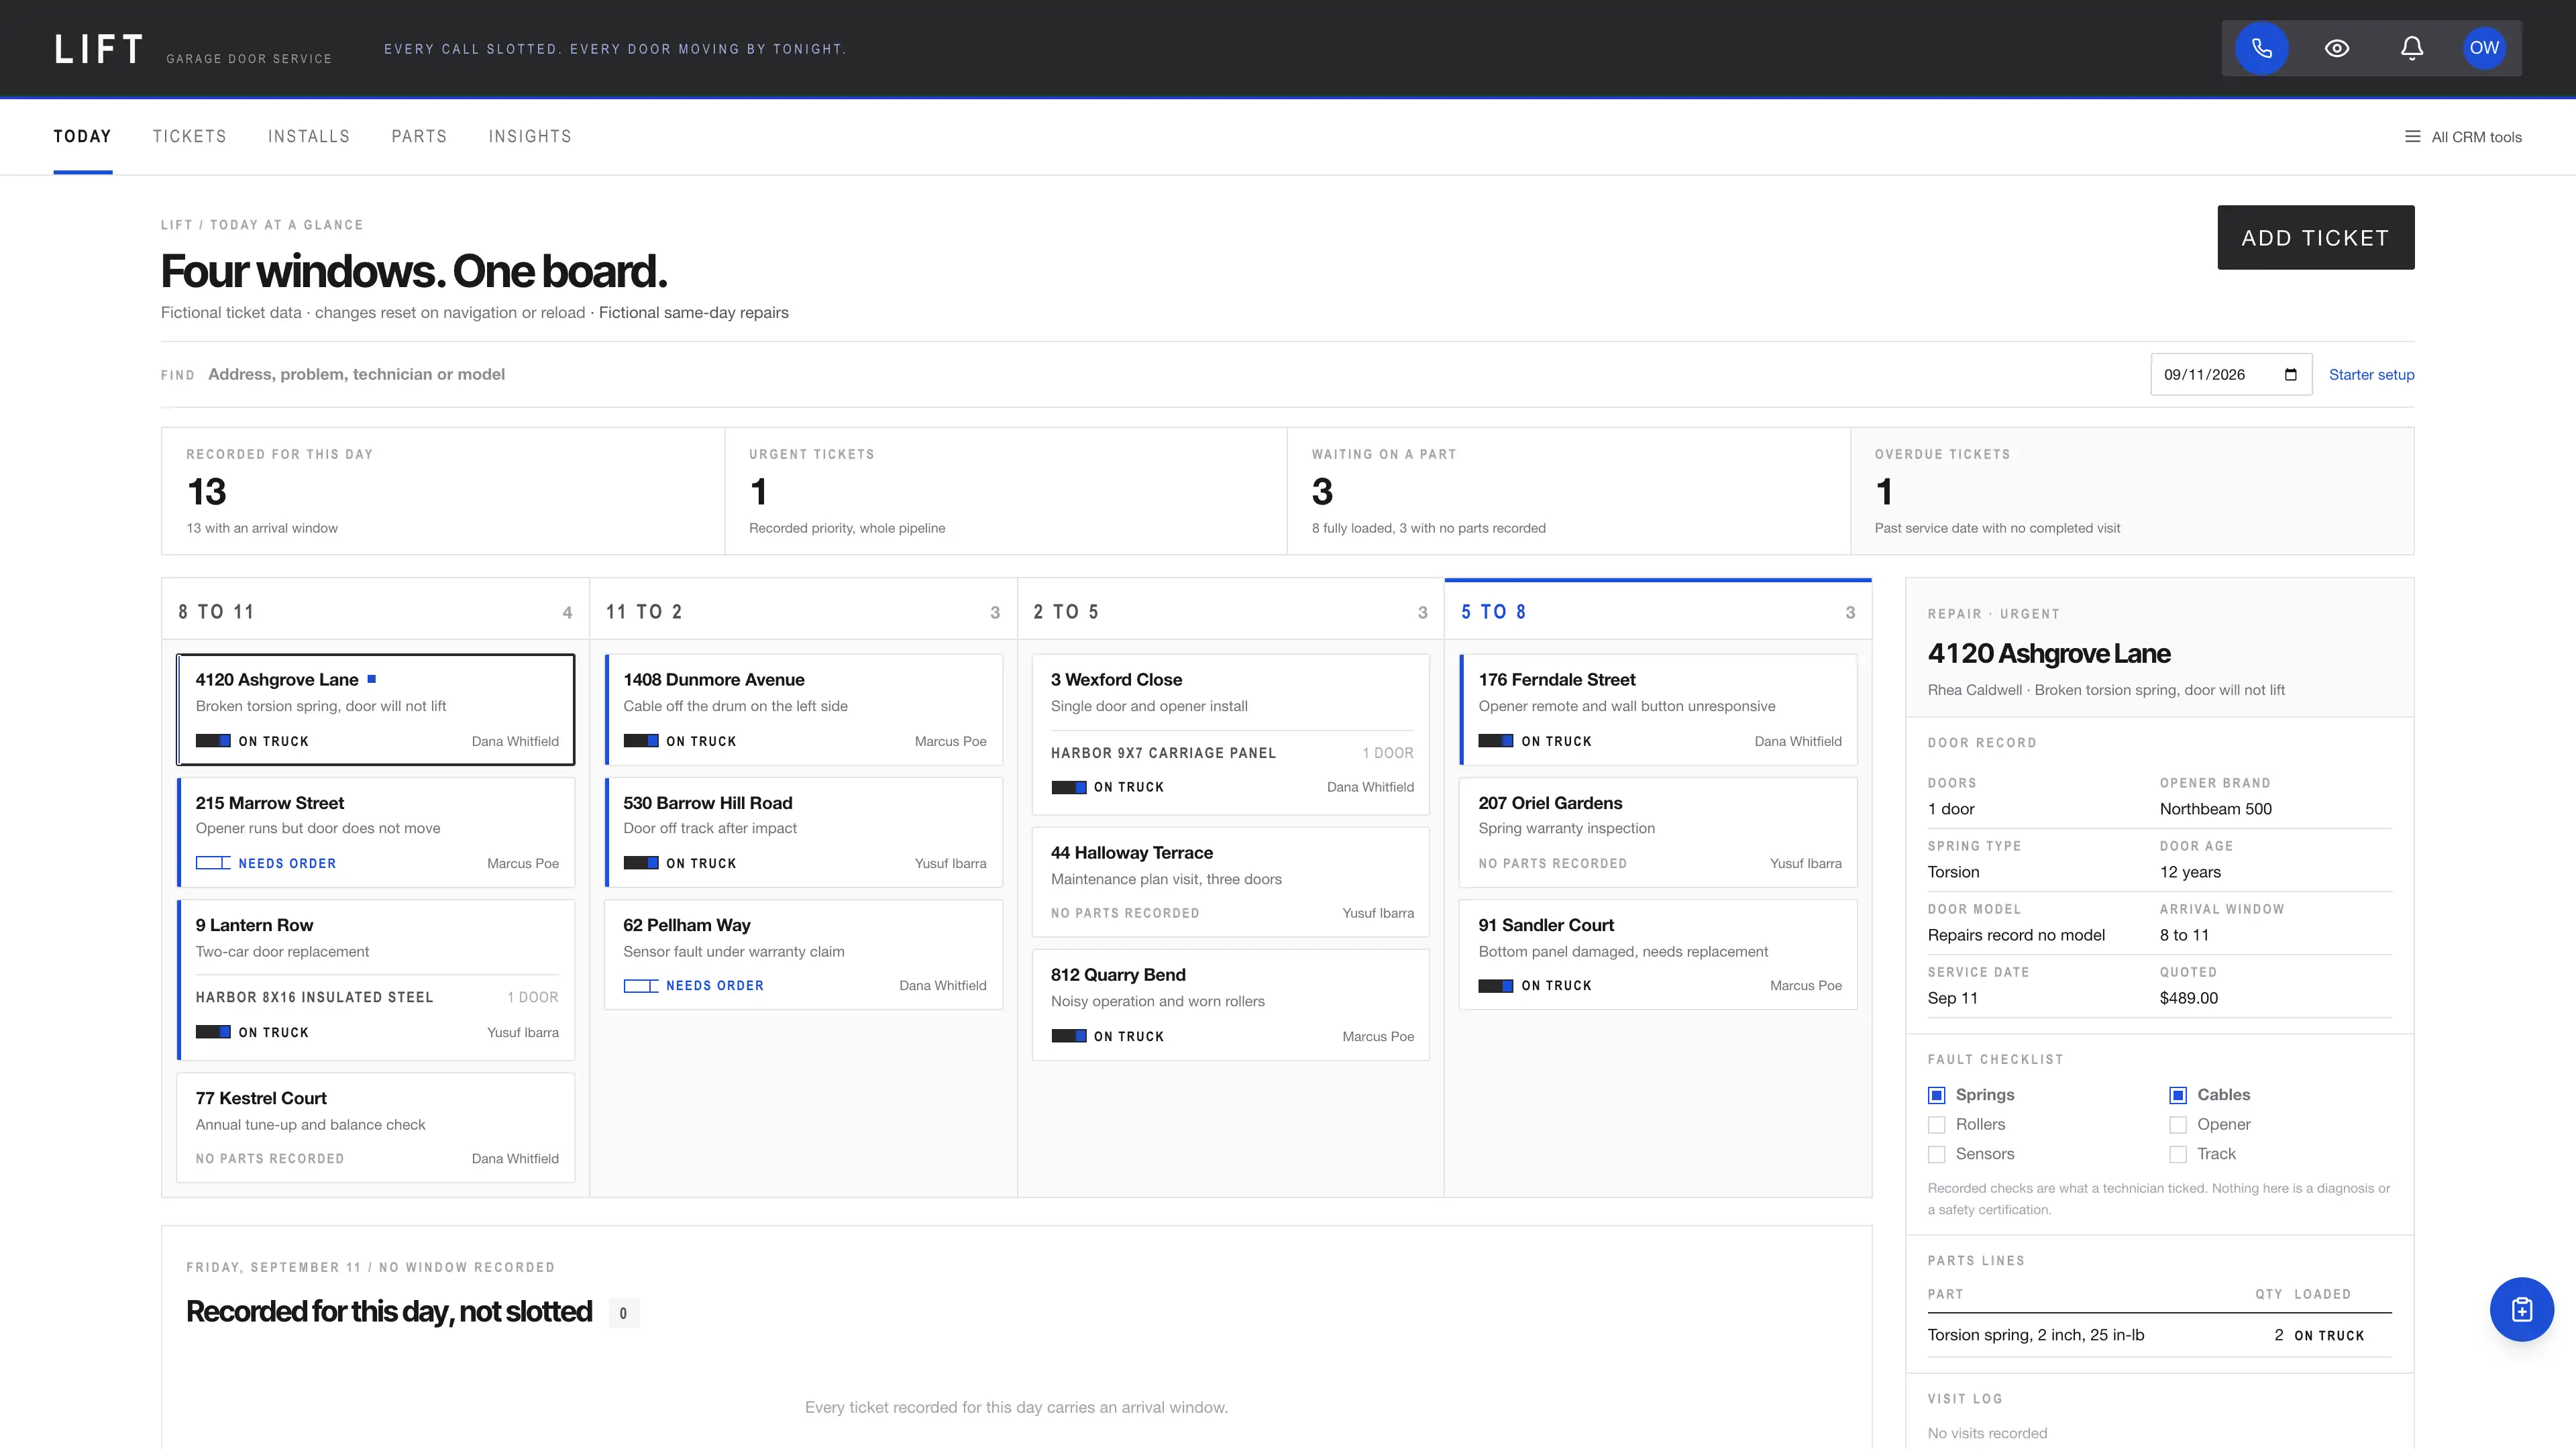Uncheck the Springs fault checkbox
This screenshot has width=2576, height=1449.
(1937, 1095)
